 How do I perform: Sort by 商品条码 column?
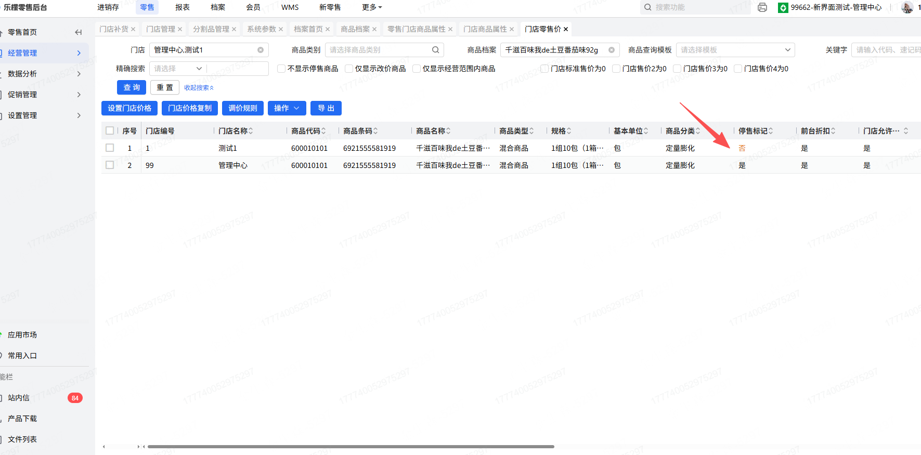pos(375,131)
